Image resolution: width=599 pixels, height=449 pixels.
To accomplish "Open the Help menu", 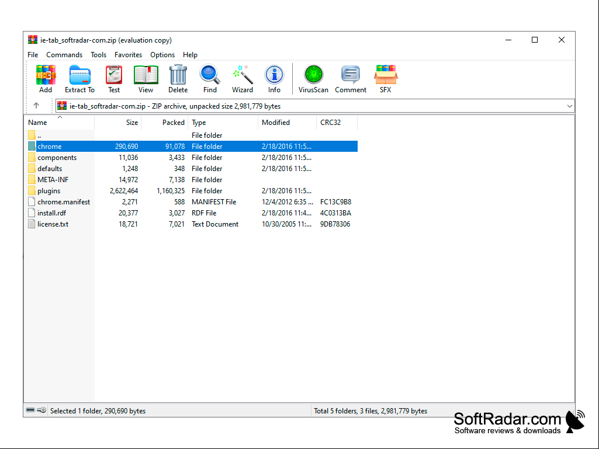I will pos(191,55).
